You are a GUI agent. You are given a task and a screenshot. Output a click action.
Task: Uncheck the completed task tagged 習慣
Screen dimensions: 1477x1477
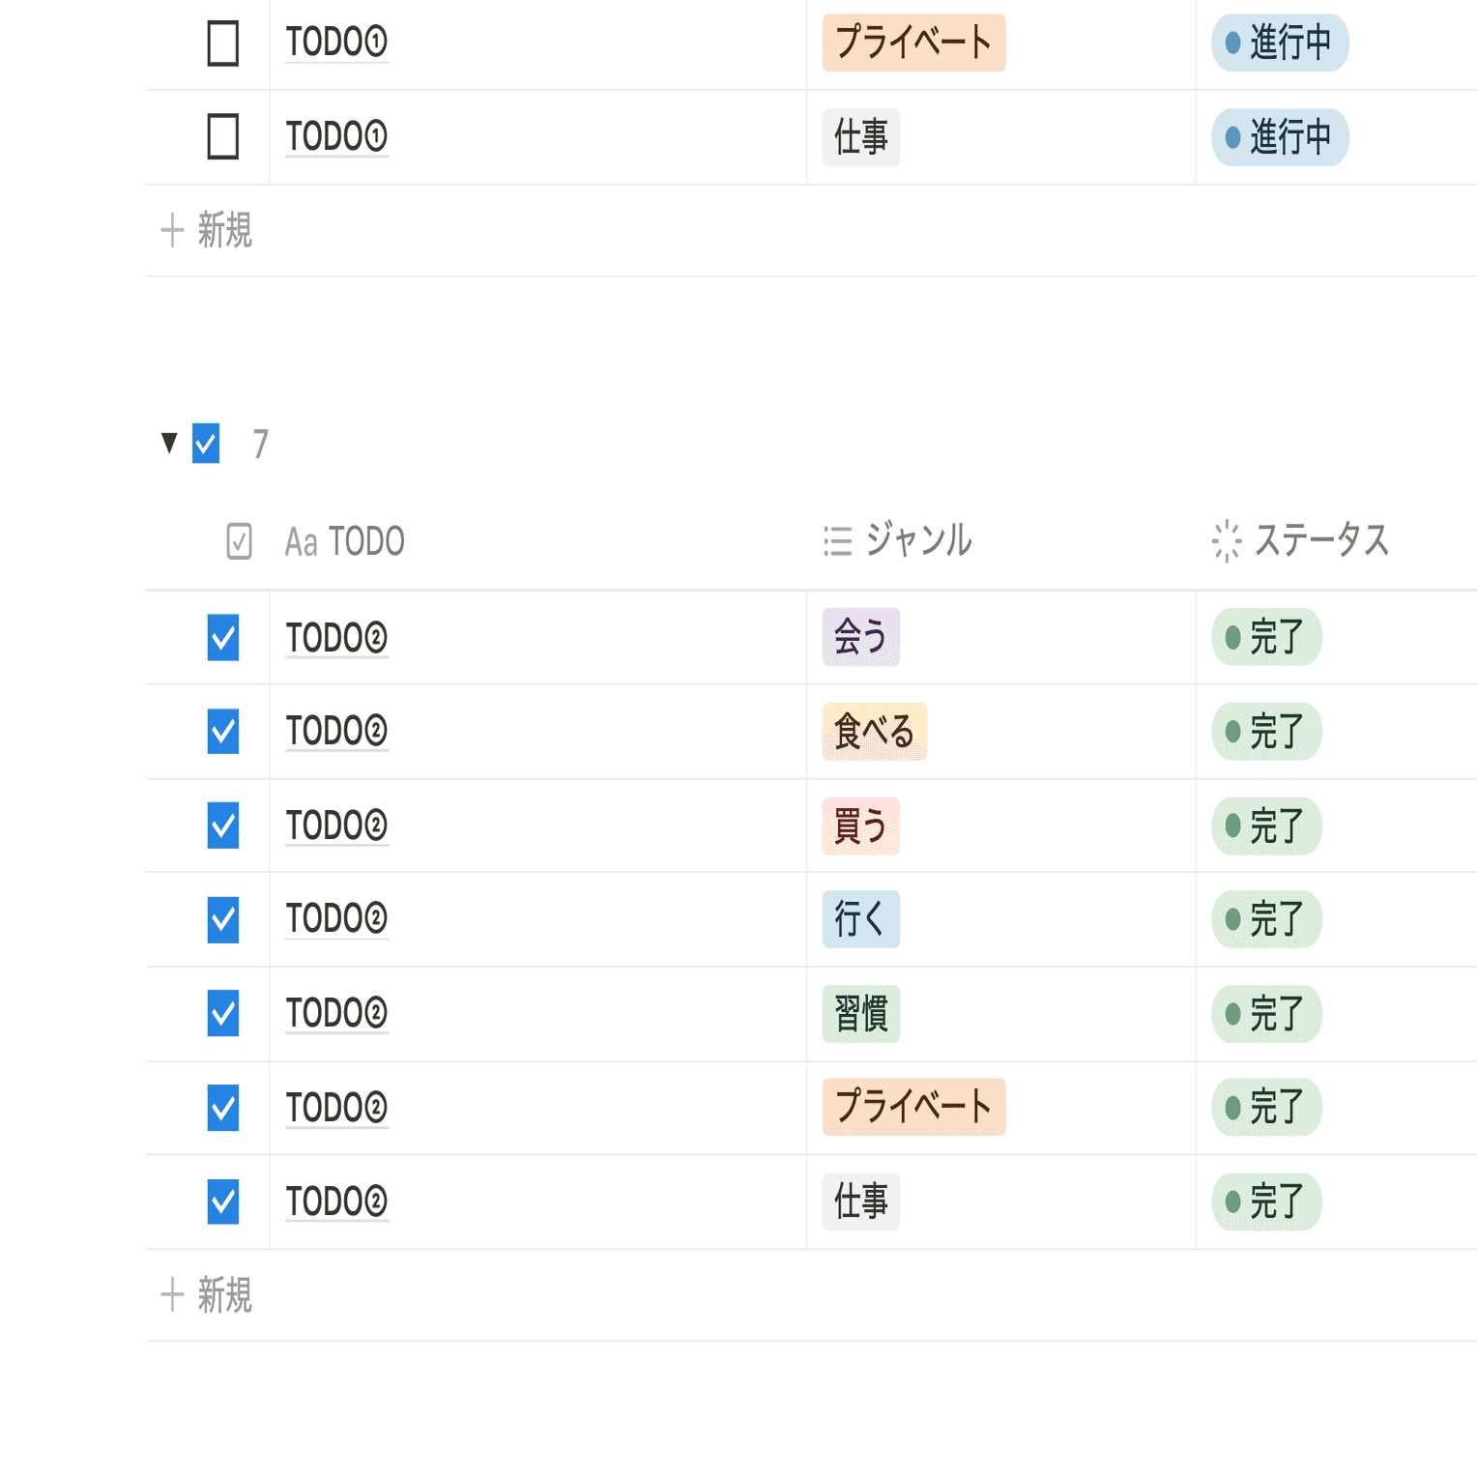[223, 1013]
